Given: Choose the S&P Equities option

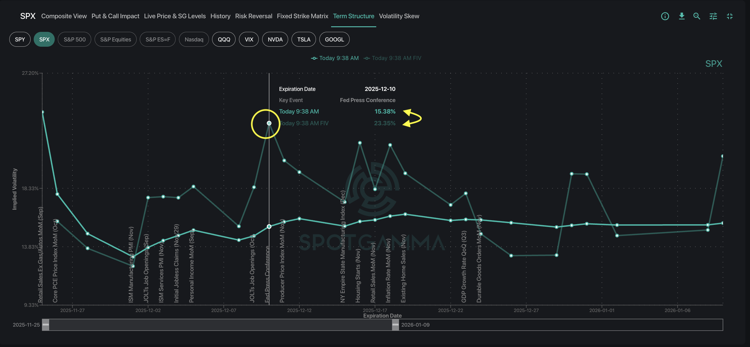Looking at the screenshot, I should click(x=115, y=39).
